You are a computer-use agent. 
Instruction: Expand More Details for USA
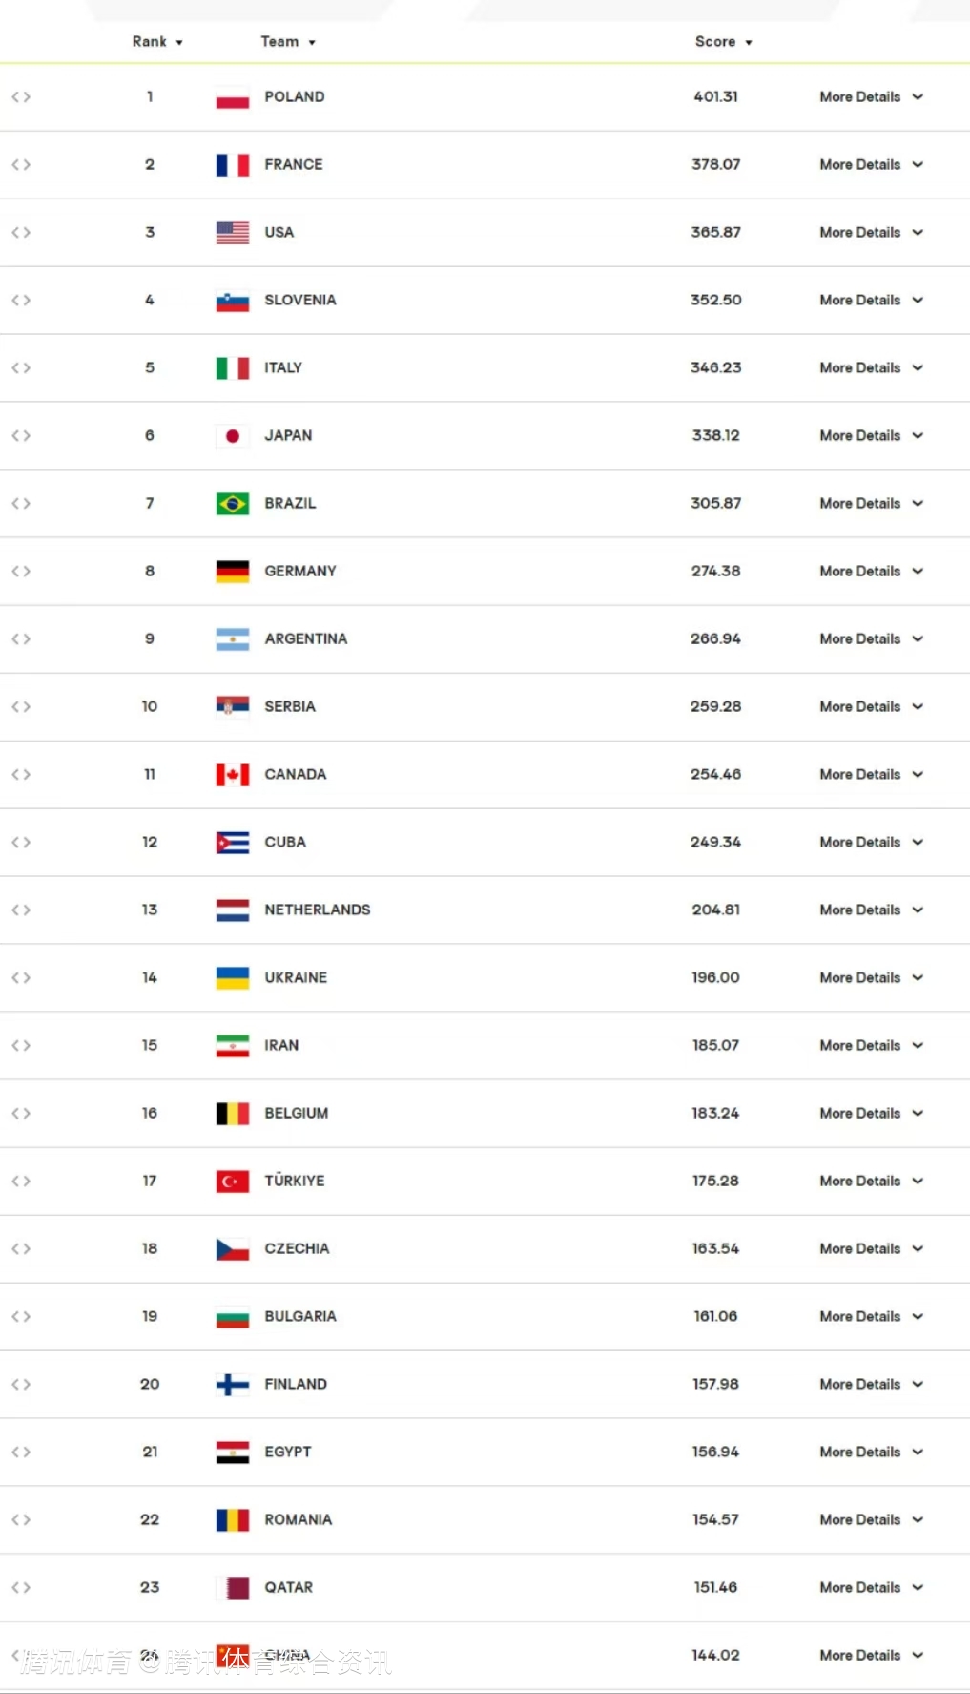[x=872, y=233]
